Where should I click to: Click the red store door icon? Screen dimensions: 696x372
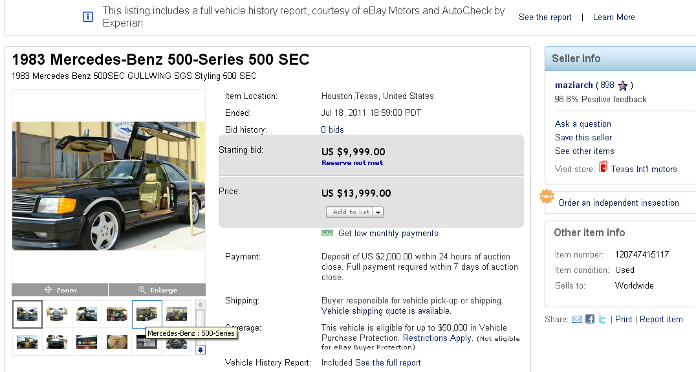point(603,168)
